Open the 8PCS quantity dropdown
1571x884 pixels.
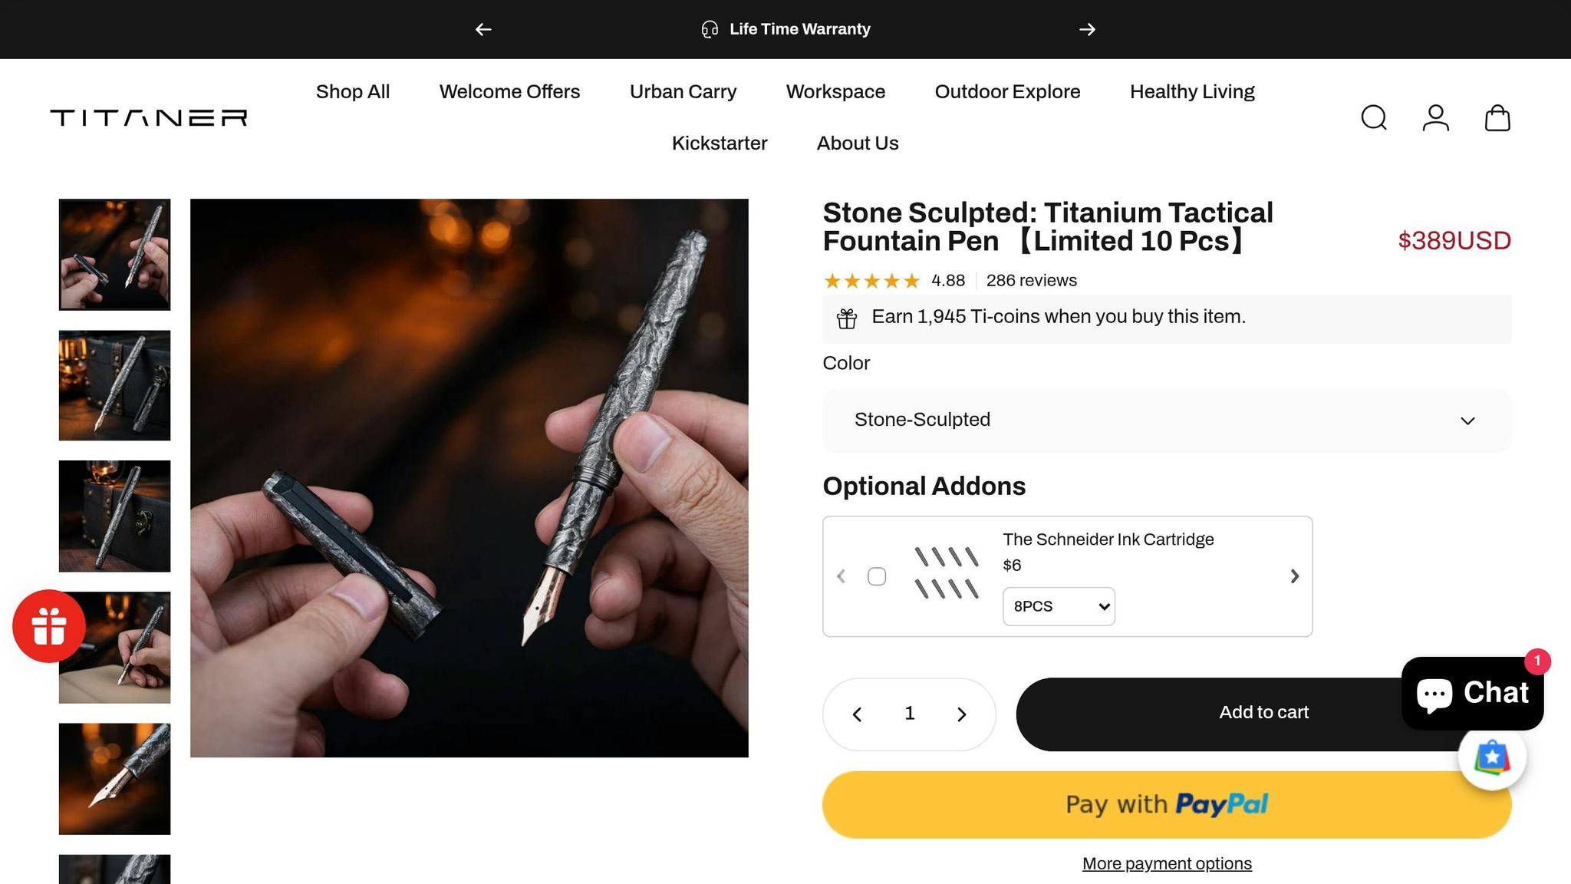click(x=1059, y=606)
